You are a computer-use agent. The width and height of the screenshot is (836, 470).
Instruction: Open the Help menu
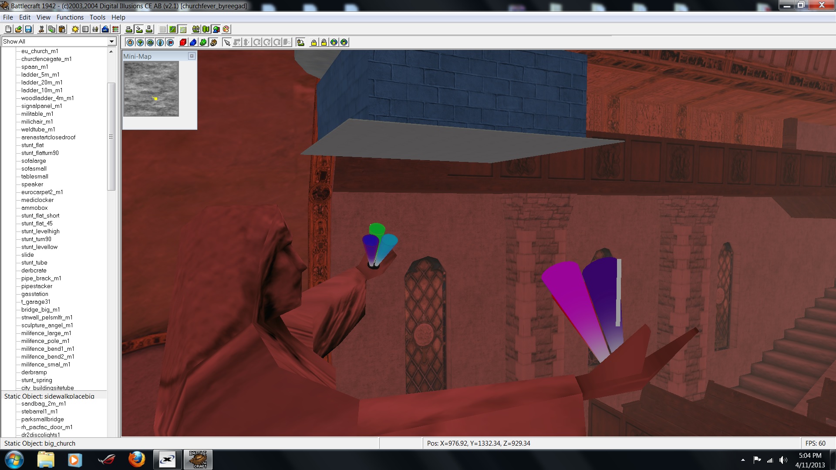pos(118,17)
